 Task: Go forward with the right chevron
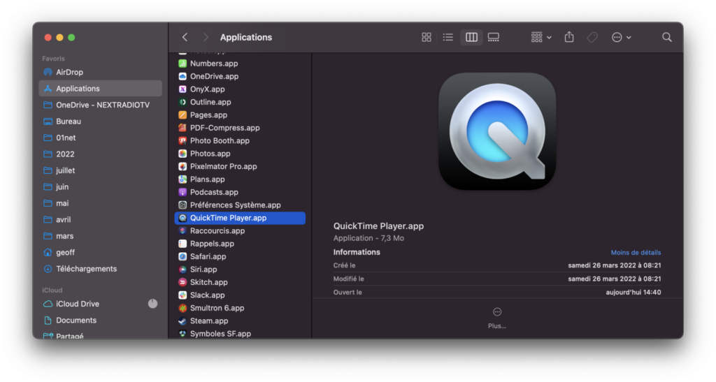(x=206, y=38)
